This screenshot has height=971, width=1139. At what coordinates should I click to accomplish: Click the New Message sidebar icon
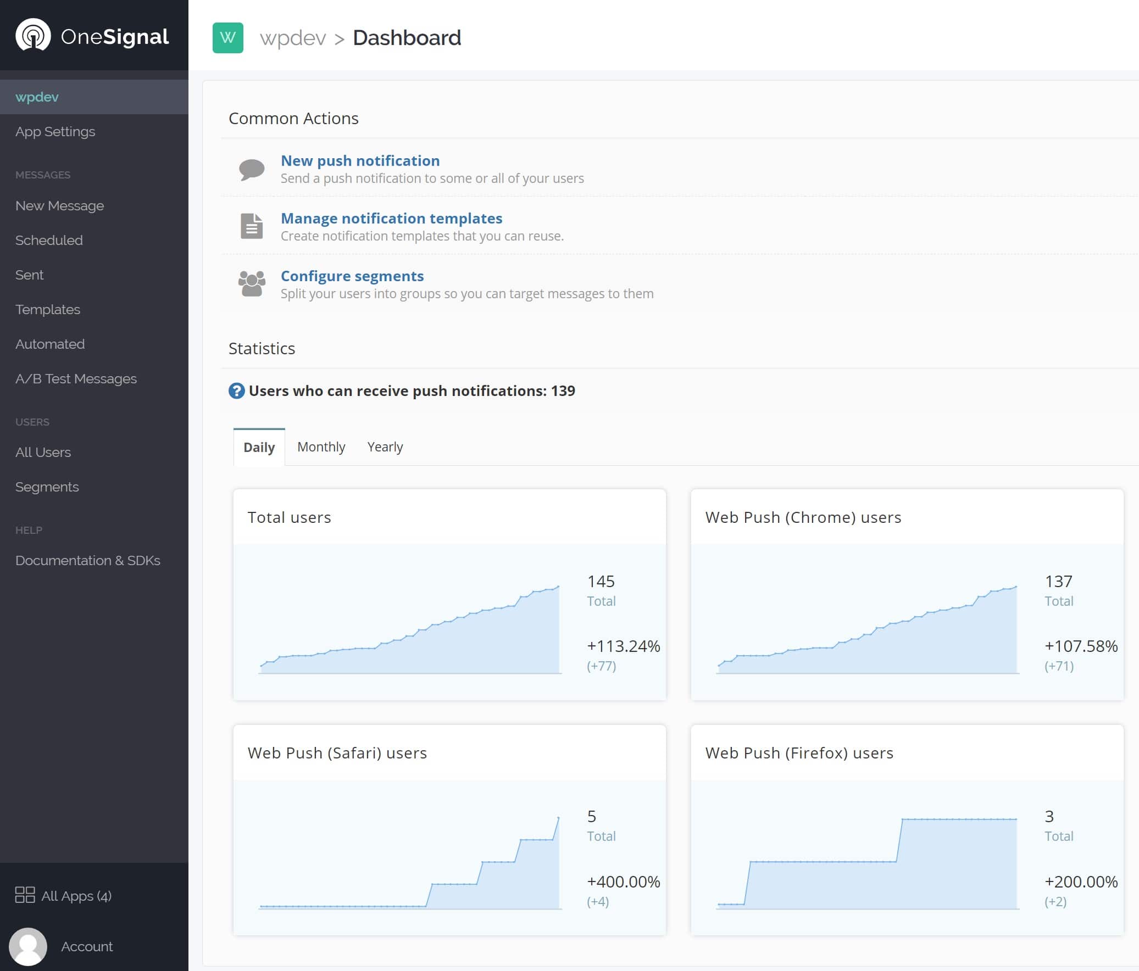tap(60, 205)
